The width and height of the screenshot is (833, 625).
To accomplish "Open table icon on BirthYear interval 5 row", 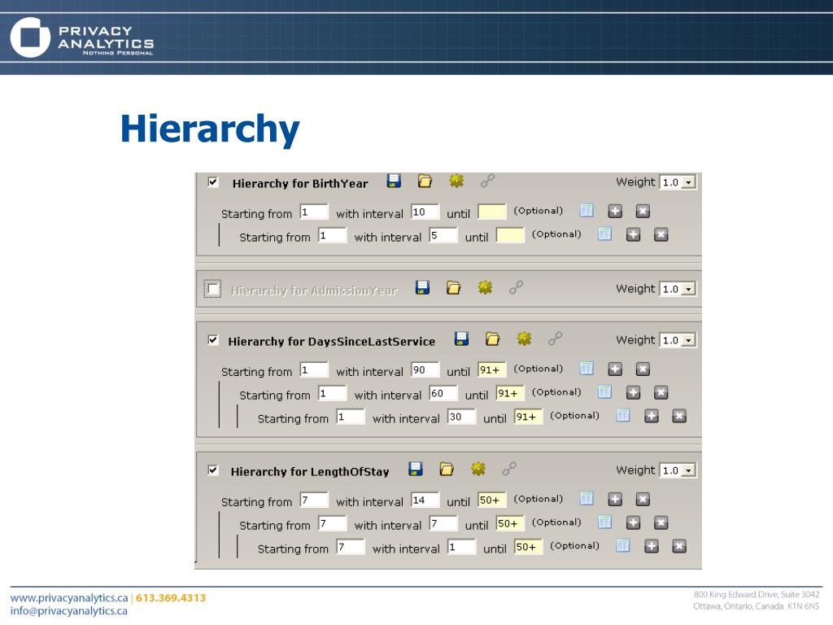I will [604, 234].
